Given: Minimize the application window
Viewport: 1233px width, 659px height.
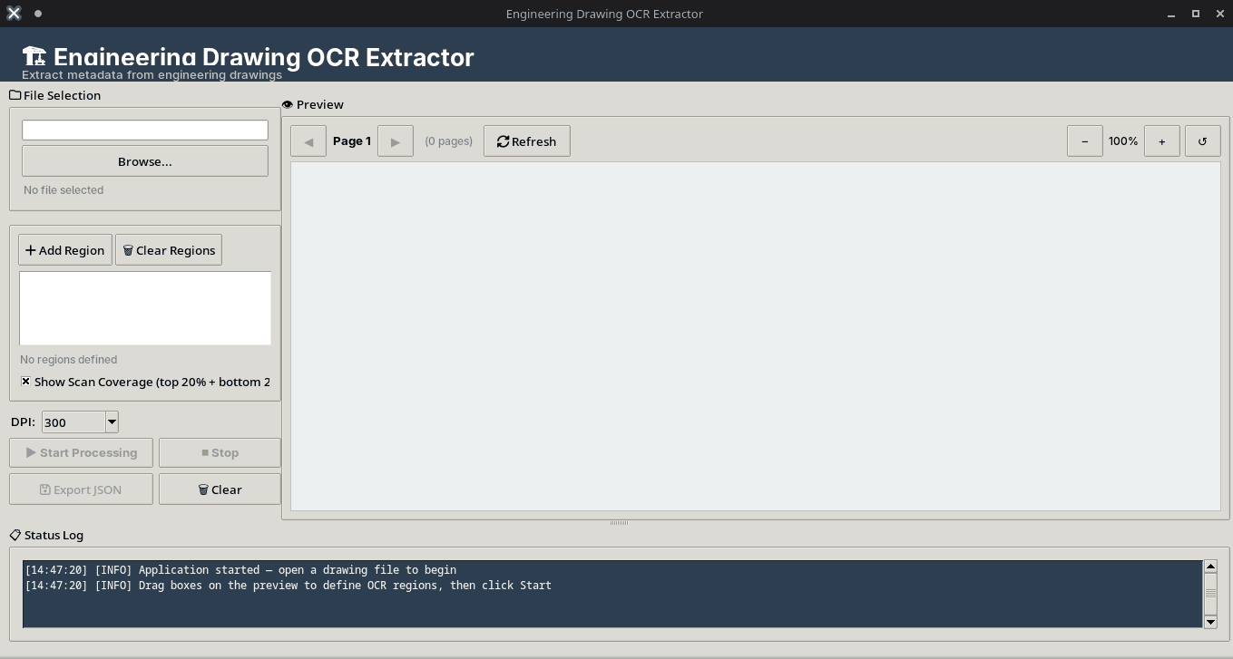Looking at the screenshot, I should (1172, 14).
